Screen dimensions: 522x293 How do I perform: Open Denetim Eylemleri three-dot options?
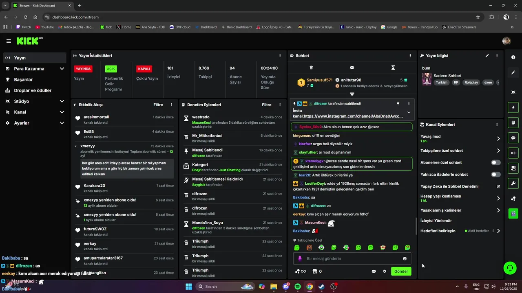280,105
